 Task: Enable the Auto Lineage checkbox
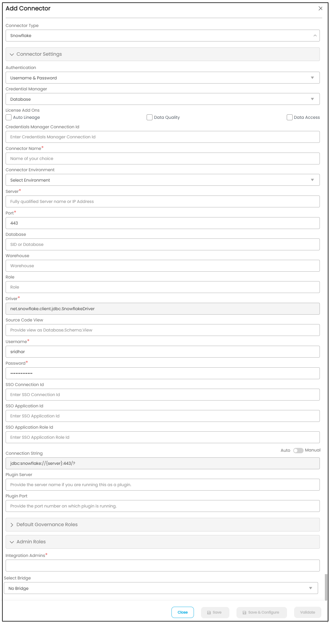tap(9, 117)
